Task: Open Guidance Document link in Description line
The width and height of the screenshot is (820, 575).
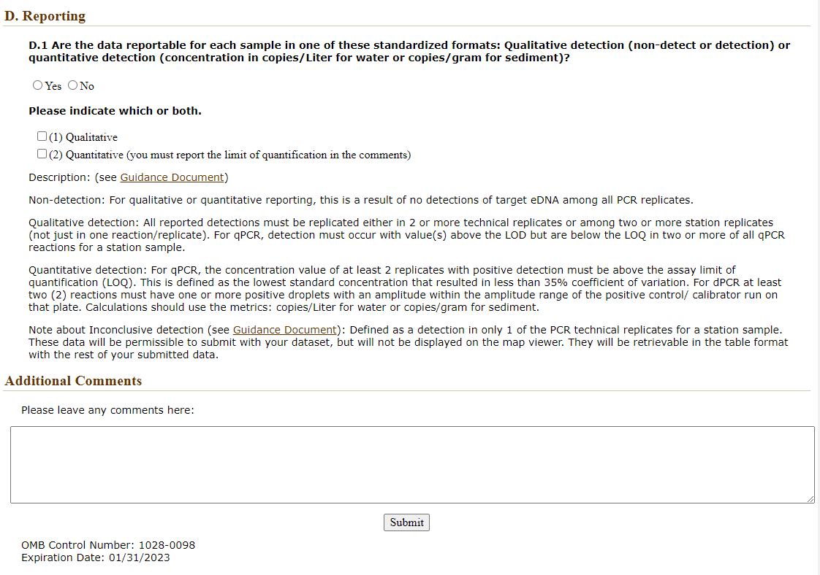Action: pyautogui.click(x=172, y=177)
